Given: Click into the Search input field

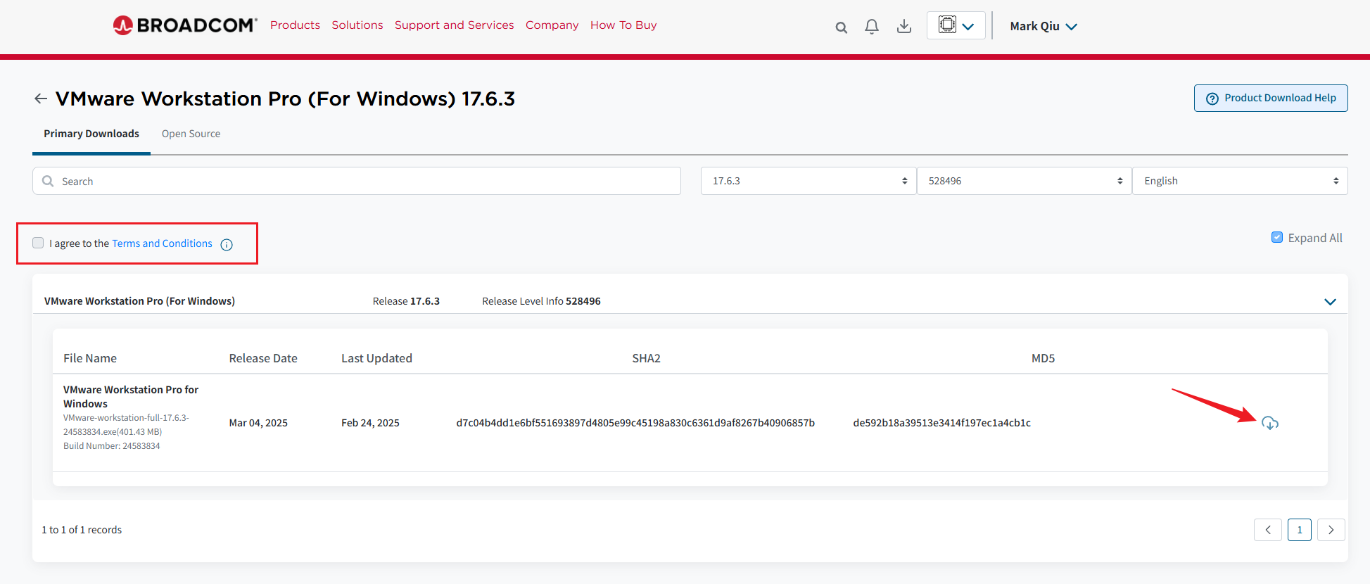Looking at the screenshot, I should click(357, 181).
